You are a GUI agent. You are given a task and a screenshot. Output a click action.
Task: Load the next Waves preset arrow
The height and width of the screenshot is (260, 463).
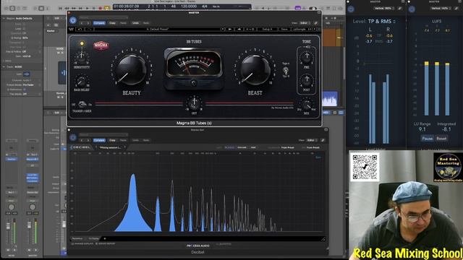(239, 30)
